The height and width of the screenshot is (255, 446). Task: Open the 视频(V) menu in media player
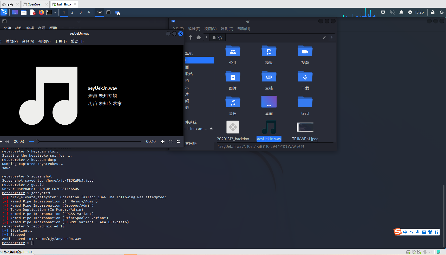(44, 41)
